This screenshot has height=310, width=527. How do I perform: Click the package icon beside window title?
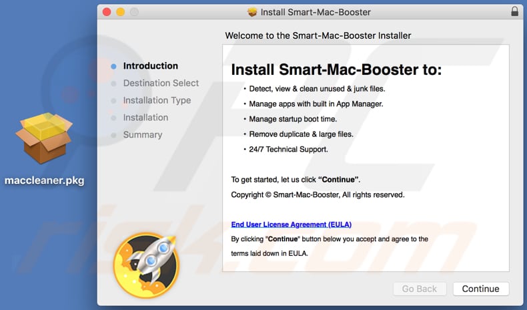(x=252, y=12)
